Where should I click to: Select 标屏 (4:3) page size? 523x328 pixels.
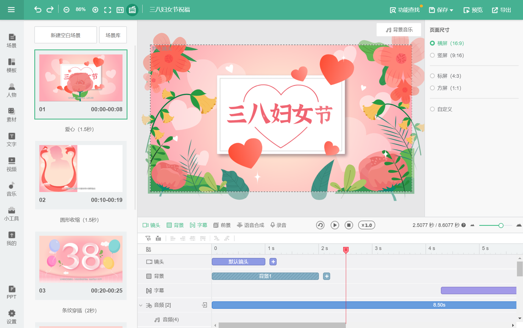[446, 76]
